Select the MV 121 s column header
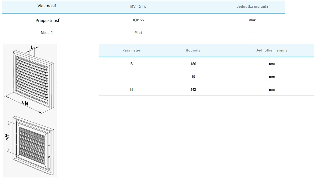 pyautogui.click(x=138, y=7)
